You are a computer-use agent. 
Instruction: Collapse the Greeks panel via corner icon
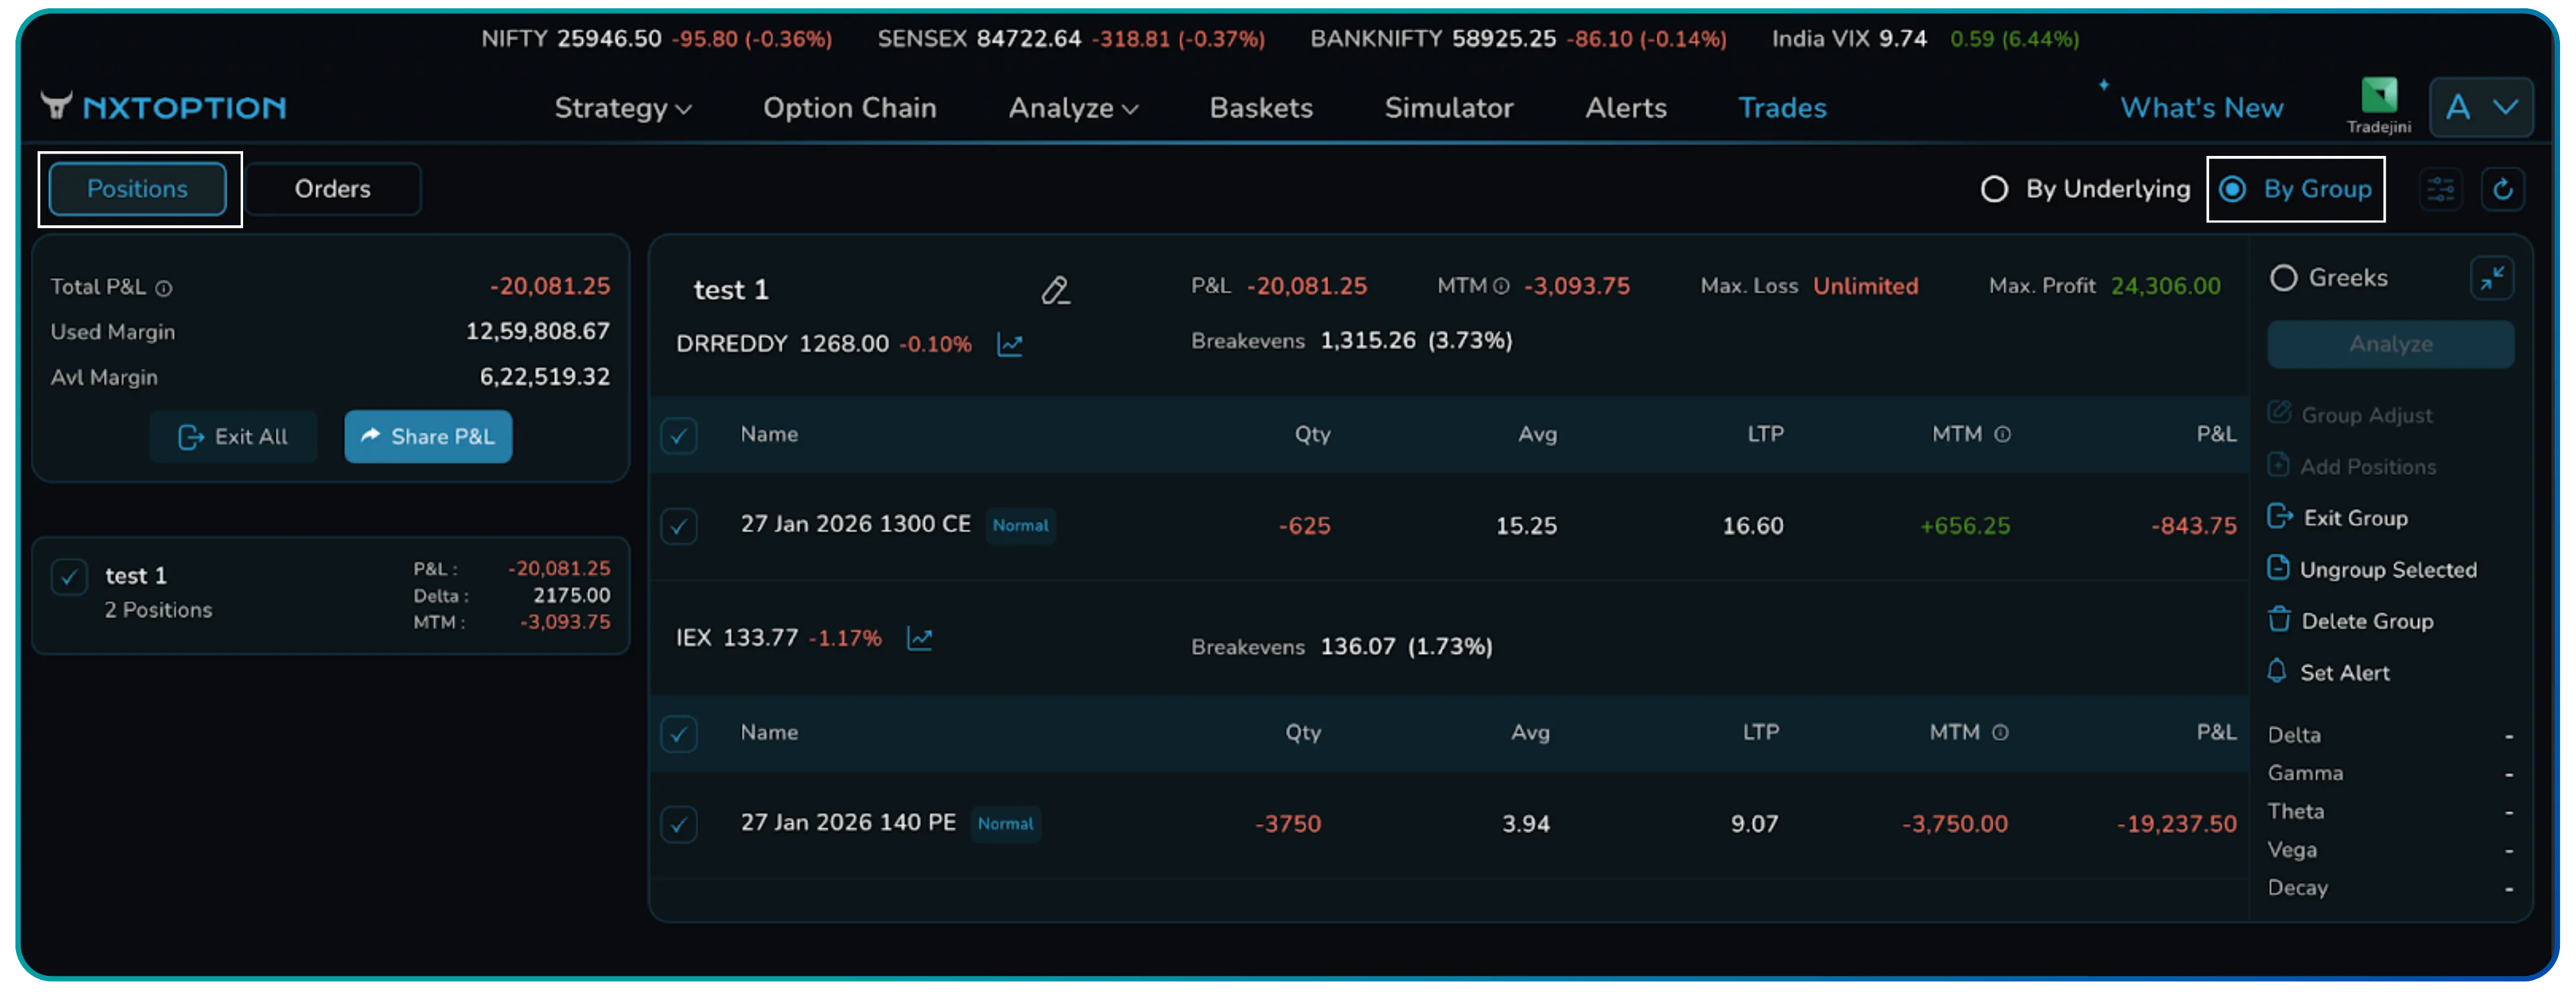(2494, 278)
